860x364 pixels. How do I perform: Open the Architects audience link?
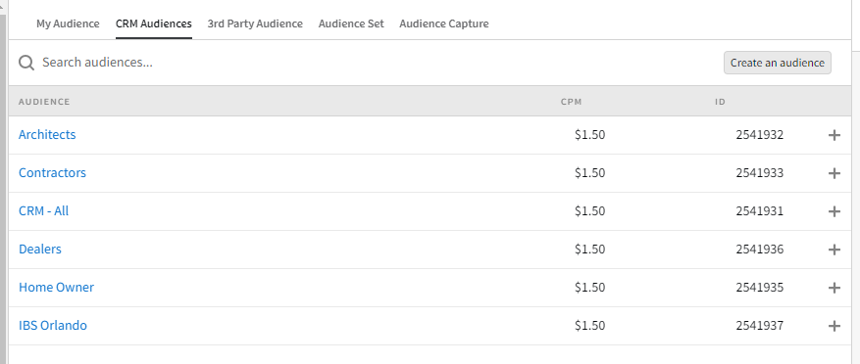pyautogui.click(x=47, y=134)
